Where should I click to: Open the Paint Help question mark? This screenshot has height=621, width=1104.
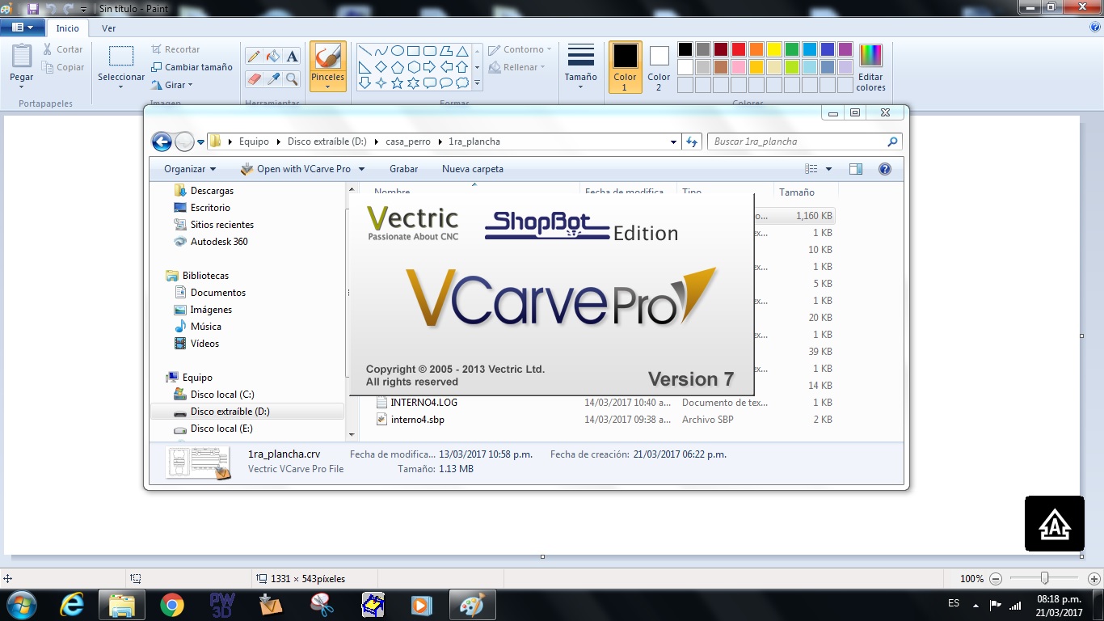(1095, 27)
